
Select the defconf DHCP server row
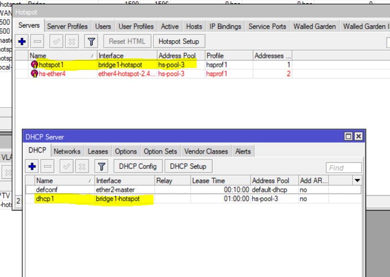[x=193, y=190]
